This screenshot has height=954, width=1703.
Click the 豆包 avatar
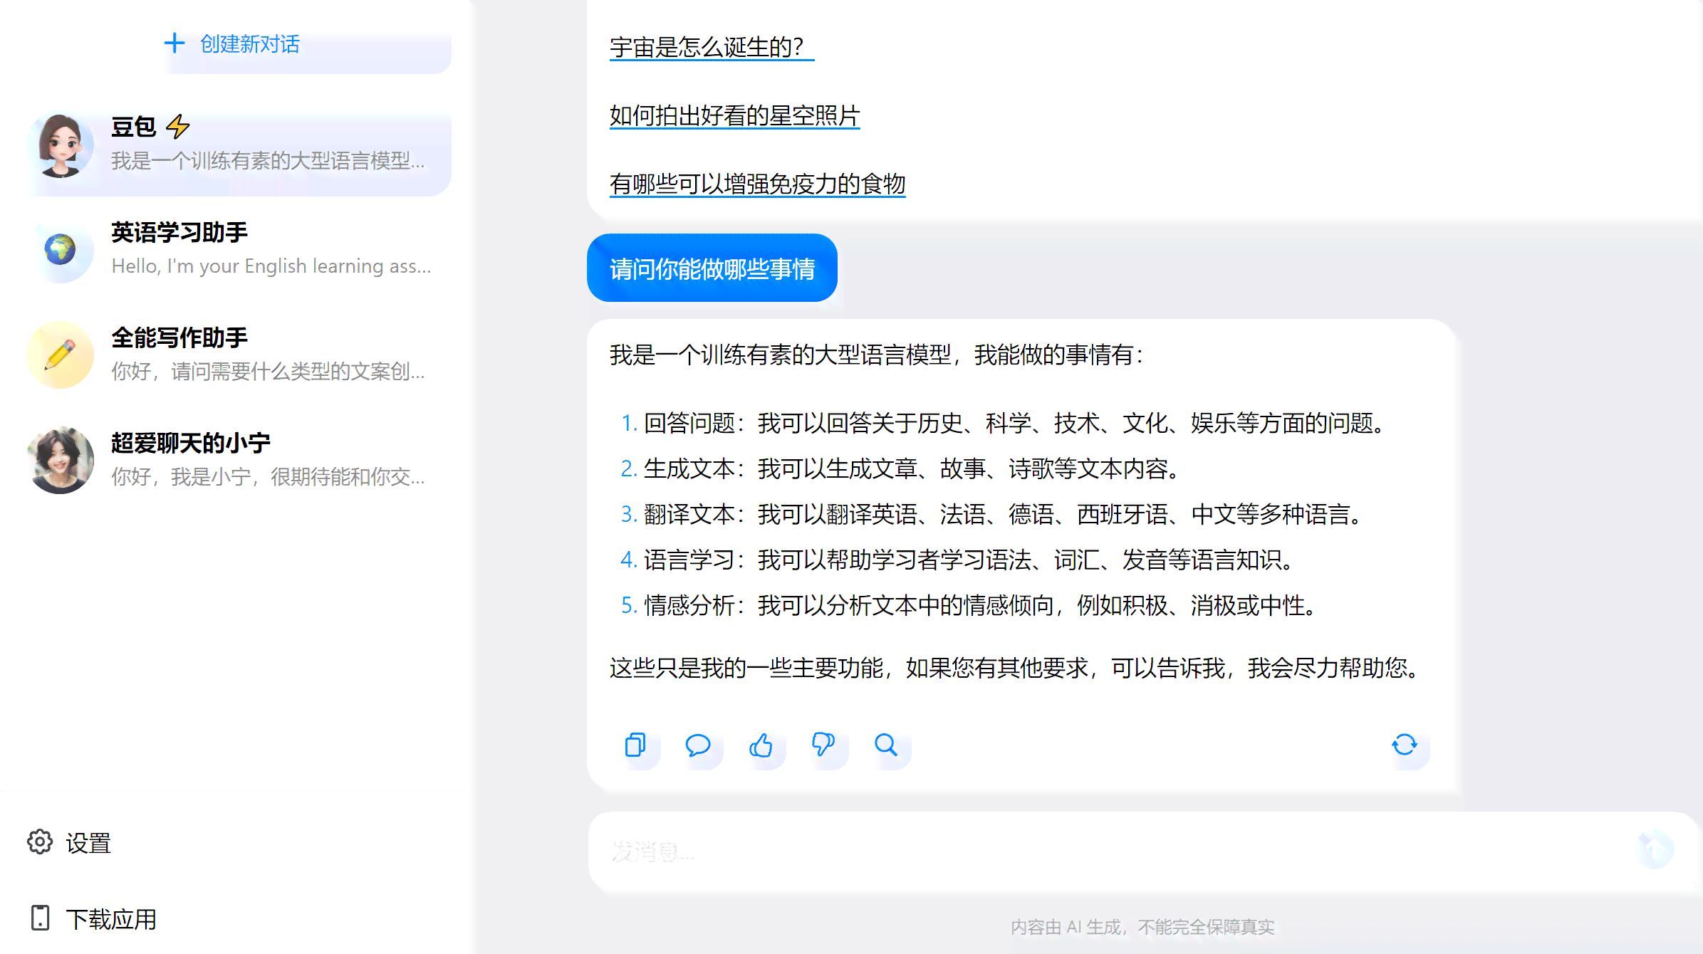[x=61, y=145]
